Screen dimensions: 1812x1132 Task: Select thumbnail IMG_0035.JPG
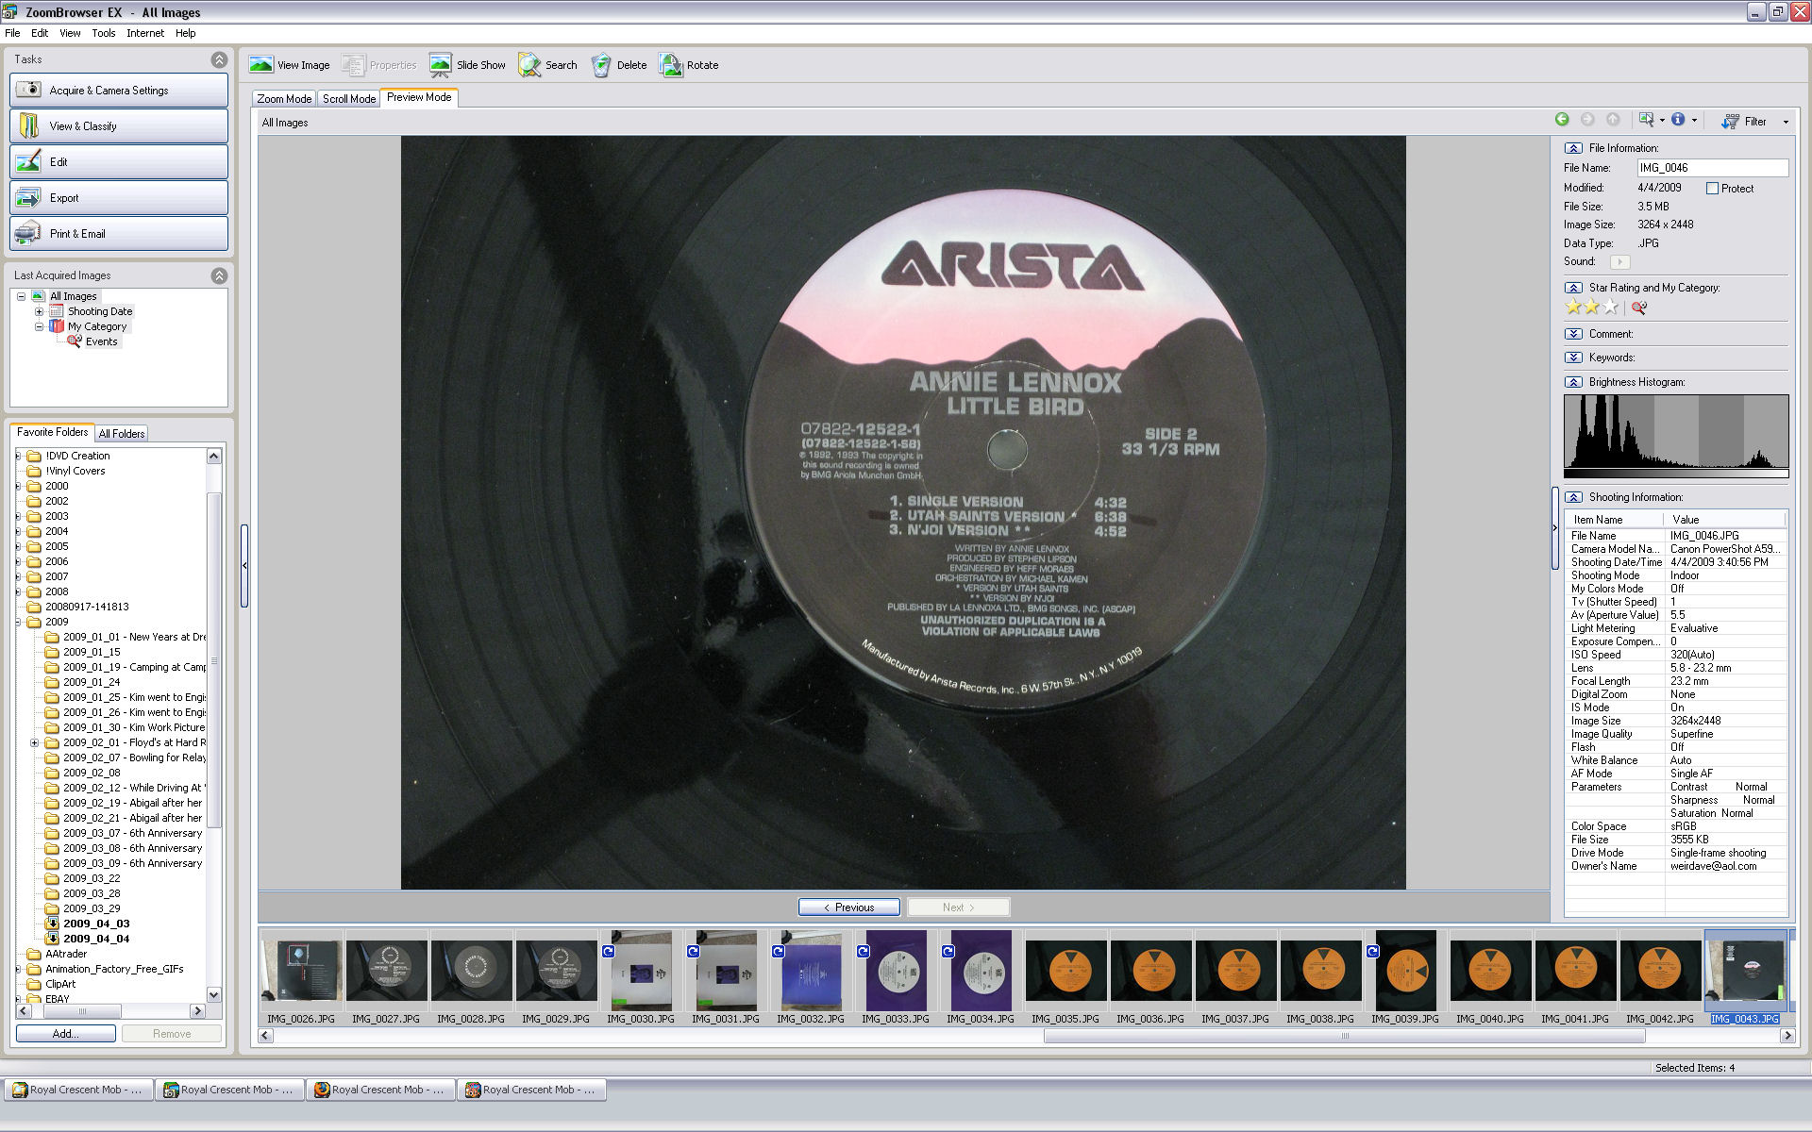point(1065,971)
